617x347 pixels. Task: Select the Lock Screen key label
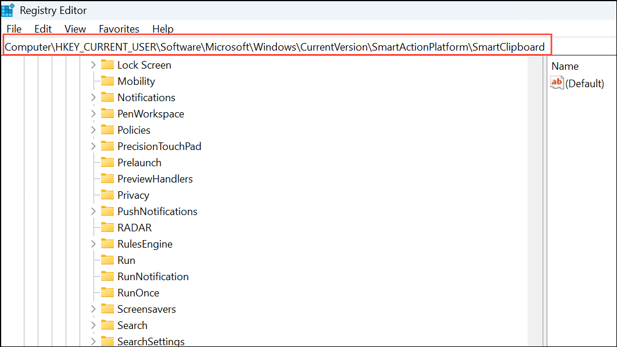pyautogui.click(x=145, y=65)
